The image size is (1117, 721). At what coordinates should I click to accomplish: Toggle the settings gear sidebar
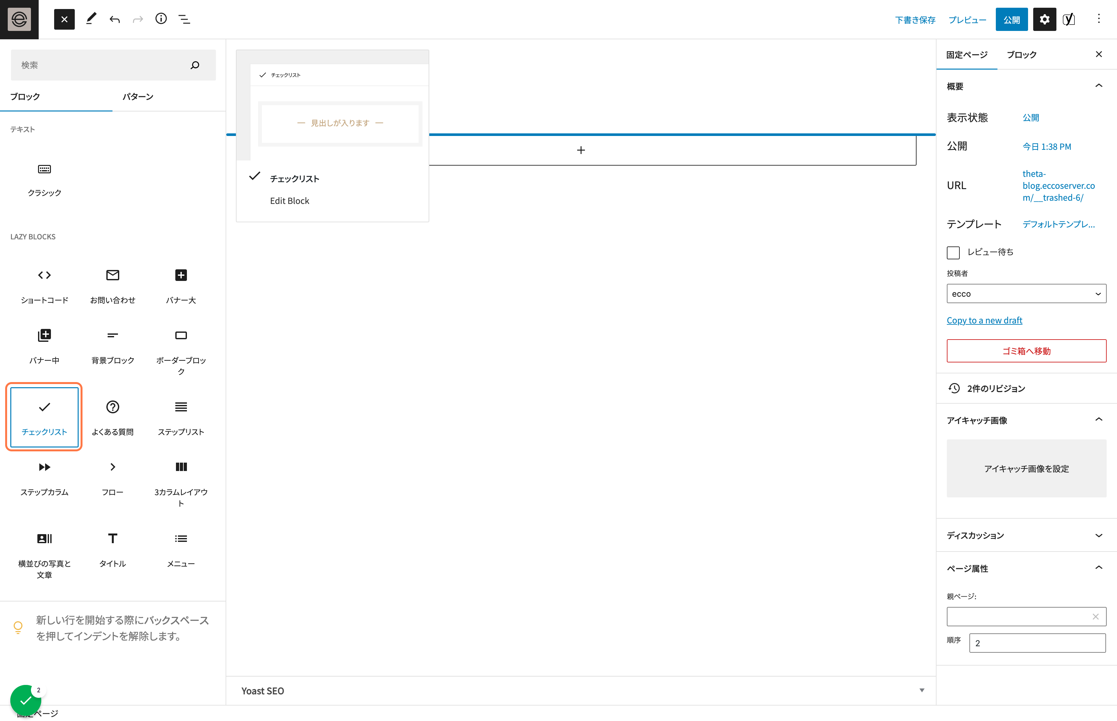[1044, 19]
